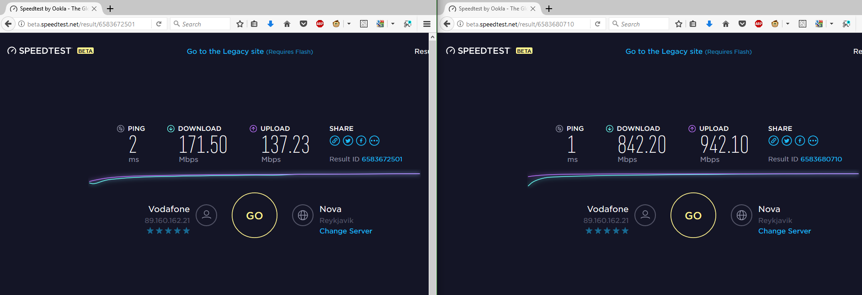Go to Home page in left window
The height and width of the screenshot is (295, 862).
coord(287,24)
